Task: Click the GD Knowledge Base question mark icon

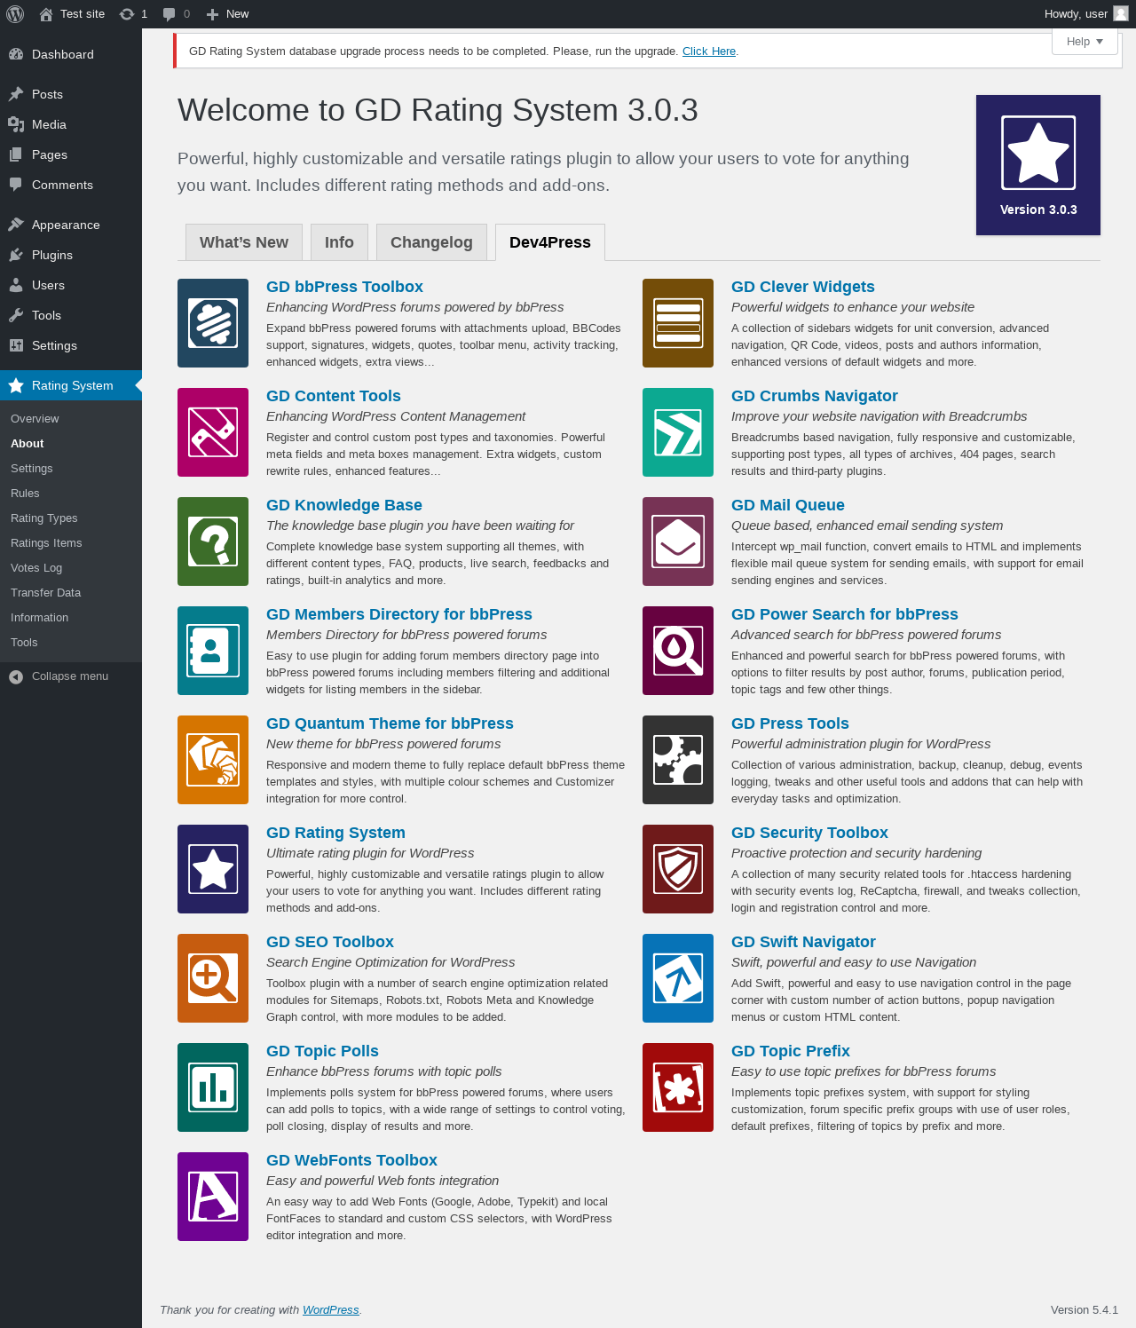Action: click(213, 541)
